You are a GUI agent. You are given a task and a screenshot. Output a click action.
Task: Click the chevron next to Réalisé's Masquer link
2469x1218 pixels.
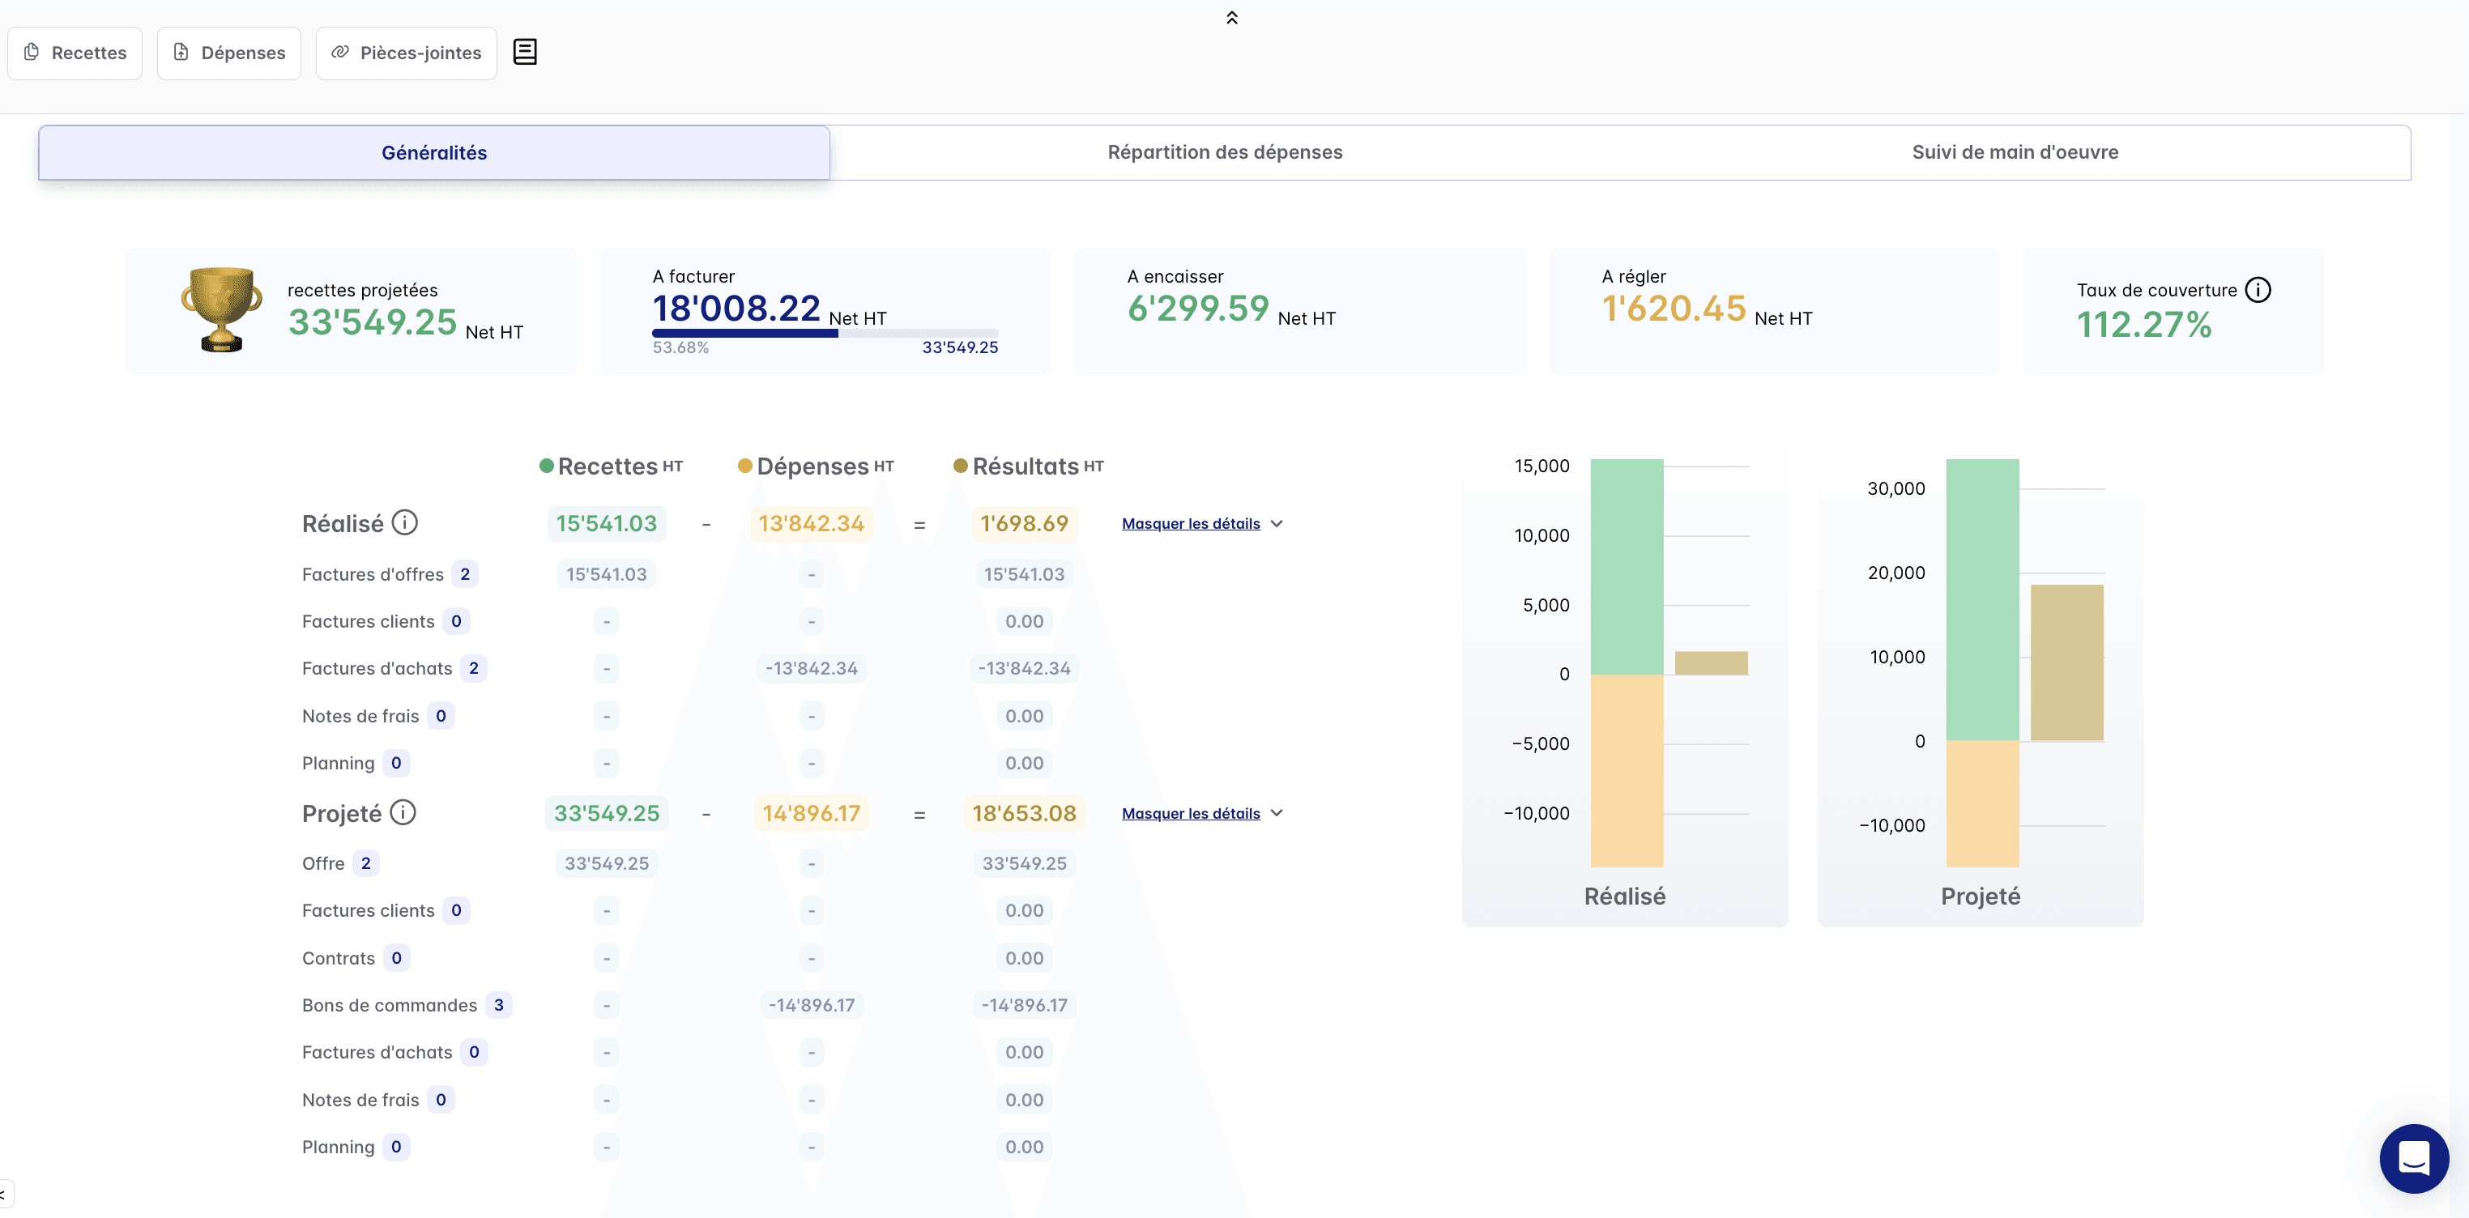click(x=1277, y=523)
